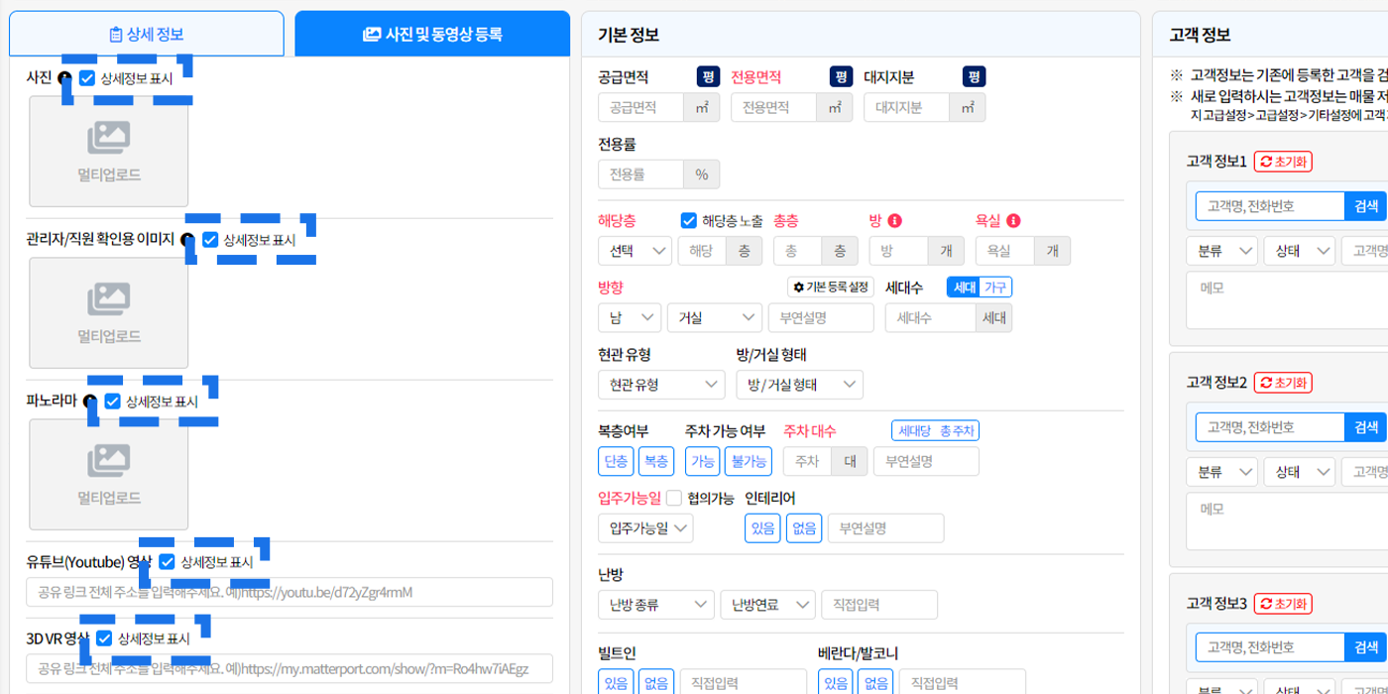Uncheck 상세정보 표시 for 유튜브 영상
1388x694 pixels.
coord(168,562)
